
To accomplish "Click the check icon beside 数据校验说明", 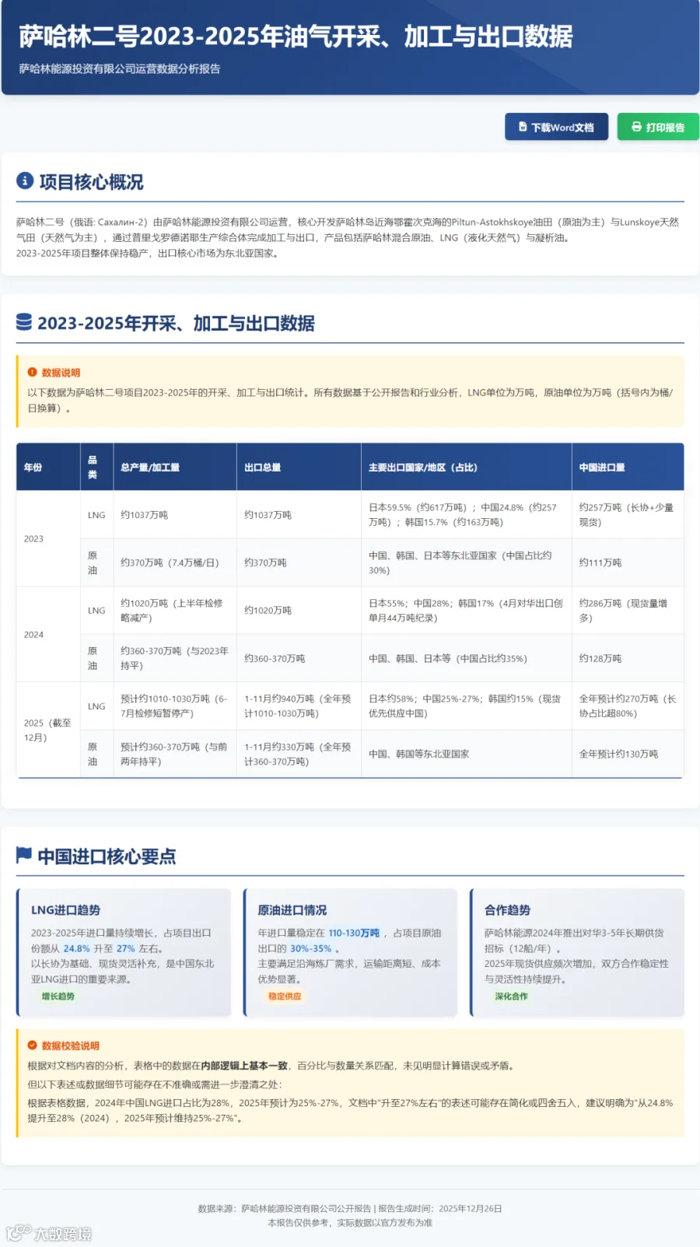I will point(33,1046).
